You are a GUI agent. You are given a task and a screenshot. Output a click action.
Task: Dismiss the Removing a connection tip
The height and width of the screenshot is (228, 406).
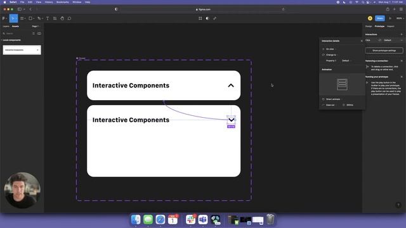tap(402, 61)
